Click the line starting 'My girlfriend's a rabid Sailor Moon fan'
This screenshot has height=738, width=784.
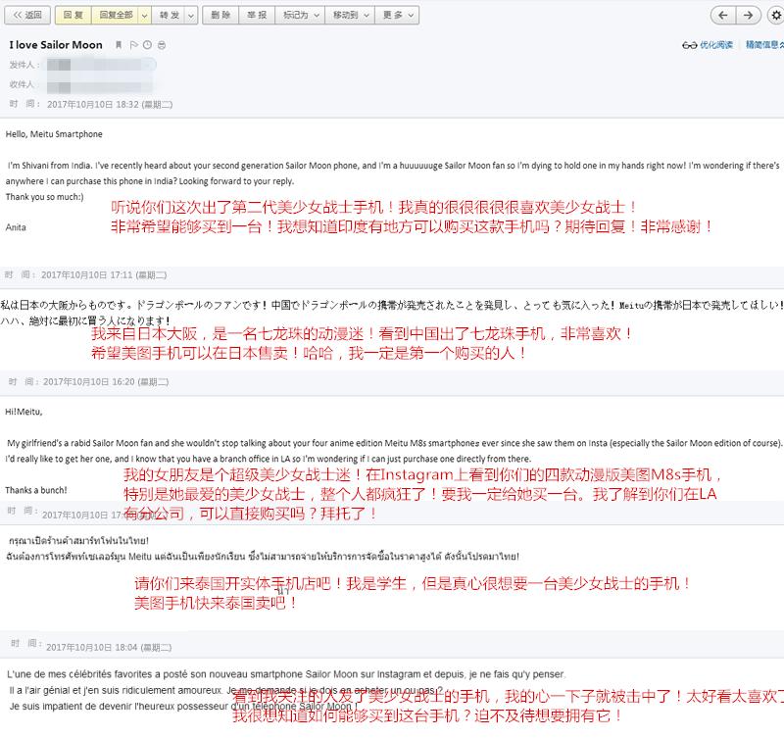[x=395, y=443]
